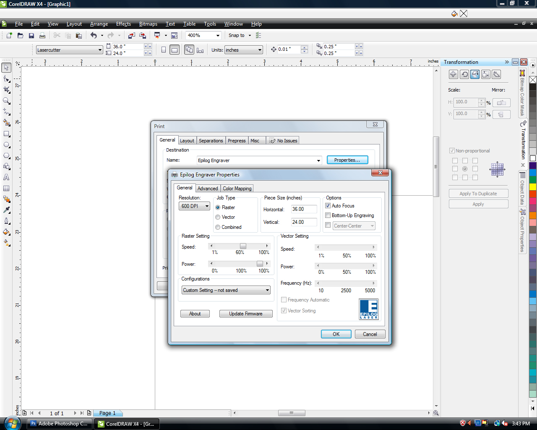Select the Smart Fill tool

pos(6,123)
